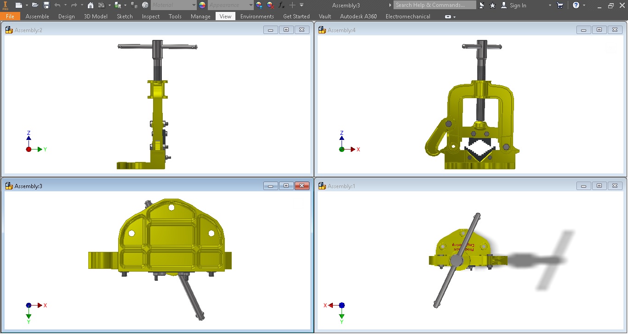Click the Material browser icon
The width and height of the screenshot is (628, 334).
tap(134, 5)
